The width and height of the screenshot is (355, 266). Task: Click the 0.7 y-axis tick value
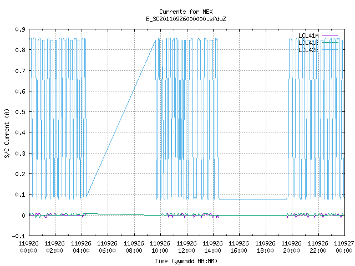[20, 71]
